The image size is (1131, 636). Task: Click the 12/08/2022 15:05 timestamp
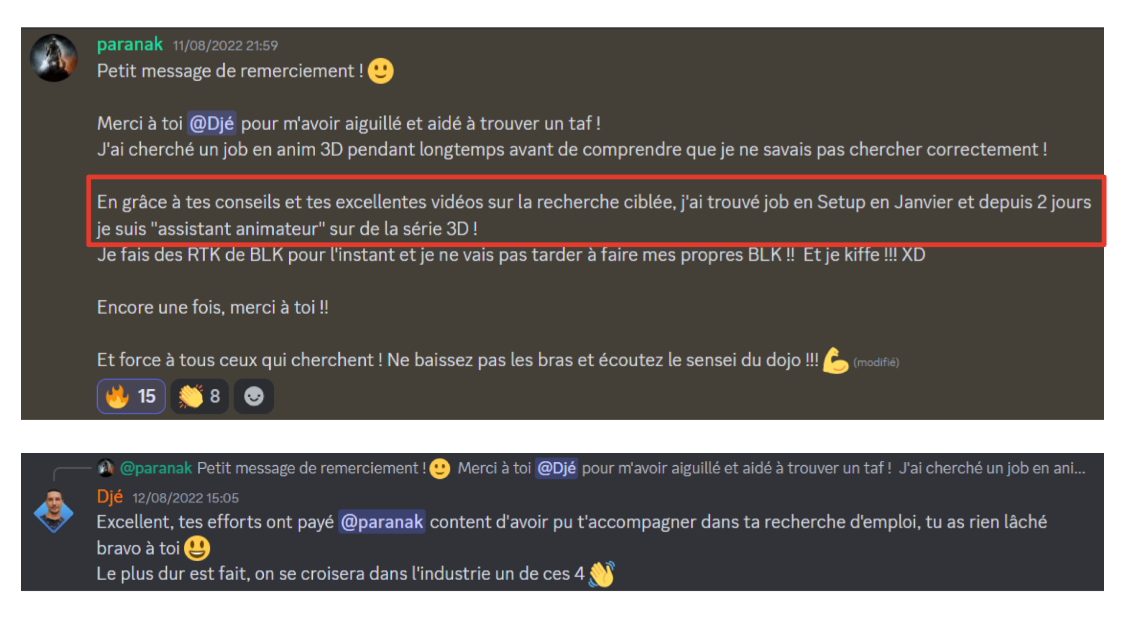[x=186, y=498]
